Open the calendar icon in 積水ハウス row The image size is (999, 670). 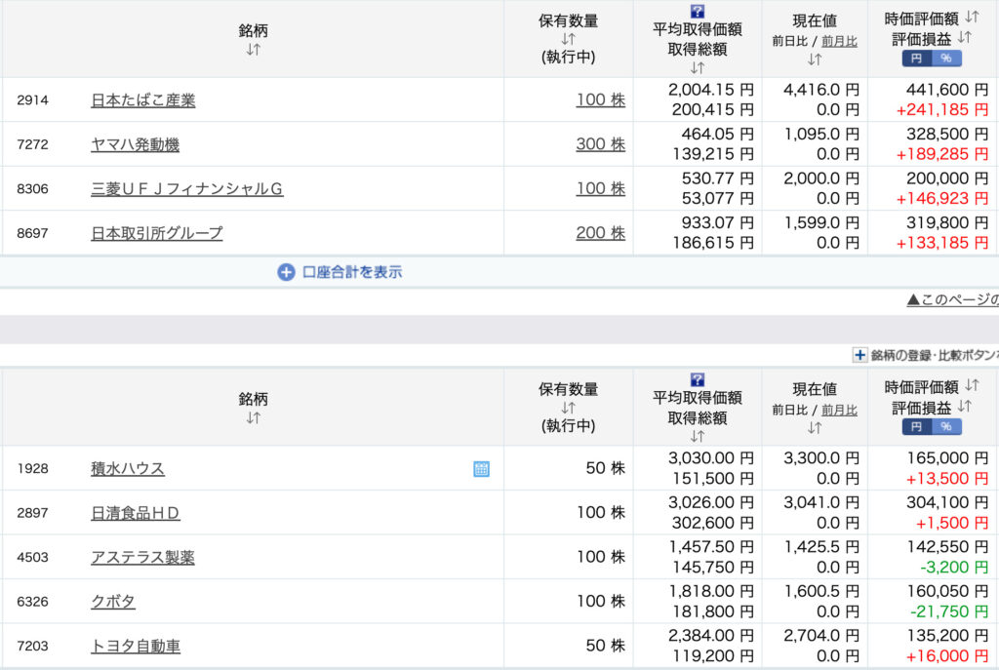482,469
